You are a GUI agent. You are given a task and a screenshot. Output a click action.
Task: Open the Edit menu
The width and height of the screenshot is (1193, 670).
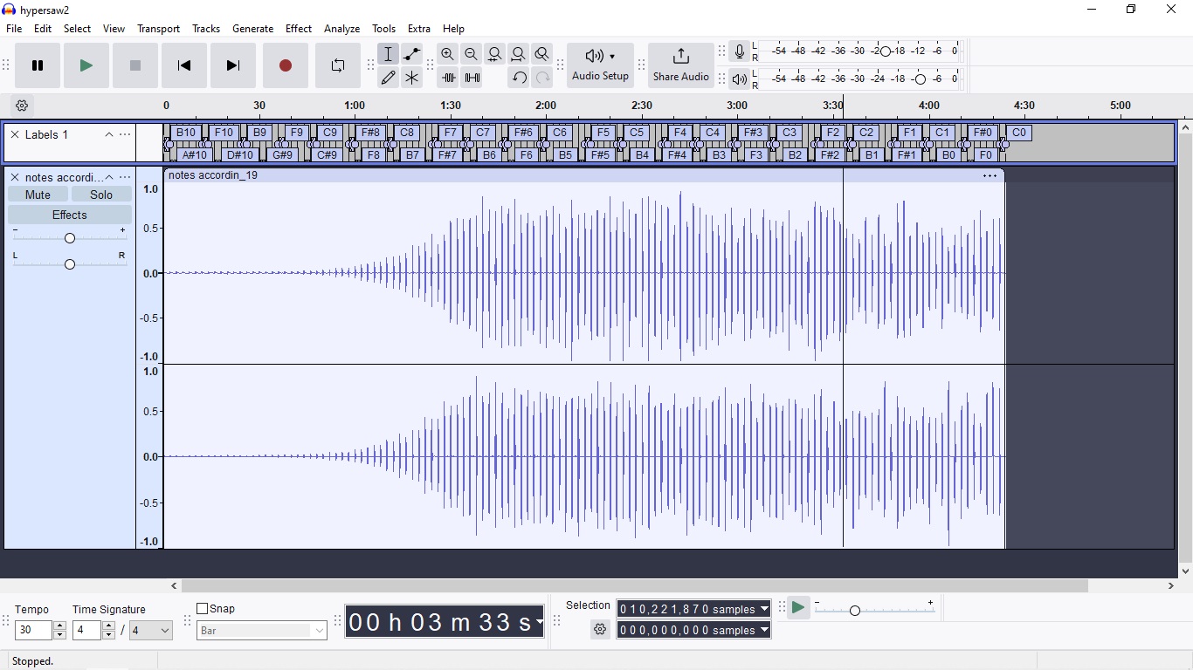[x=43, y=29]
